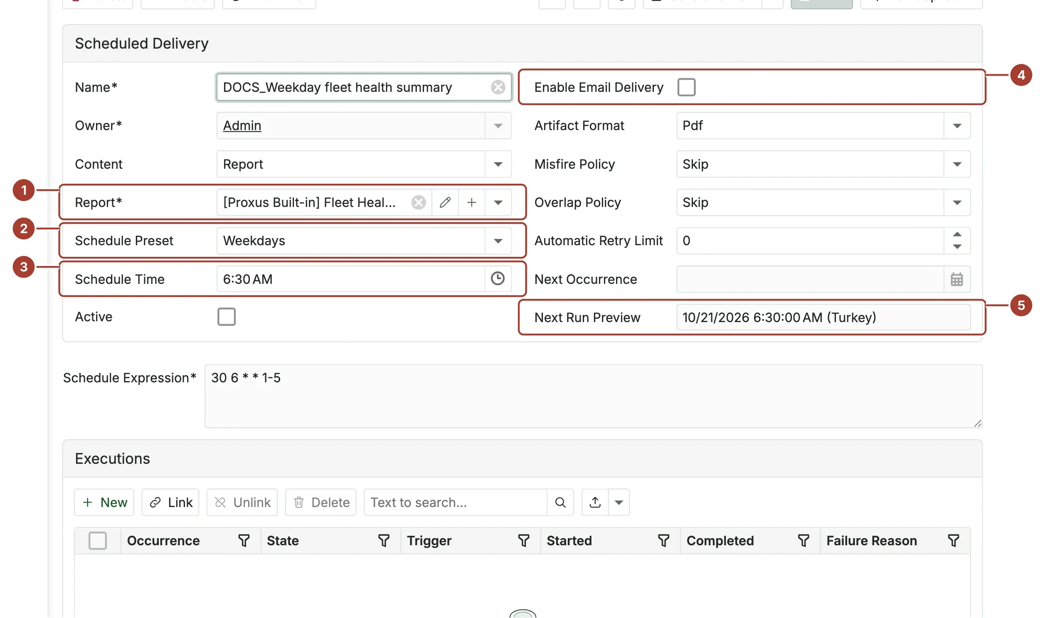Click the export icon in Executions toolbar
This screenshot has height=618, width=1045.
click(595, 502)
